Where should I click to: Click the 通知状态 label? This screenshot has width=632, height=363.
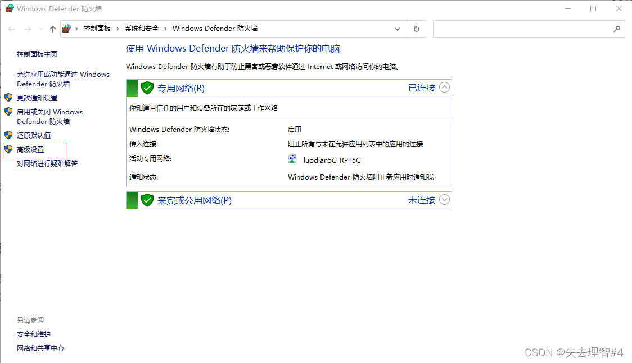[x=143, y=177]
